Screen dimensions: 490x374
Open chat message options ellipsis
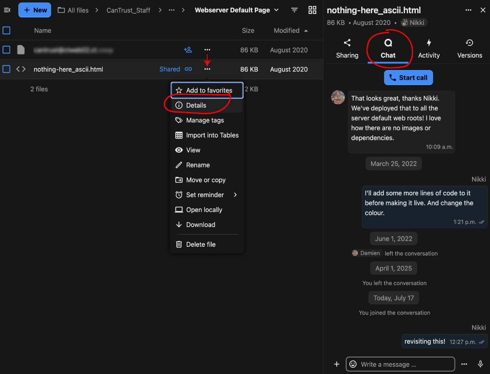click(x=464, y=364)
